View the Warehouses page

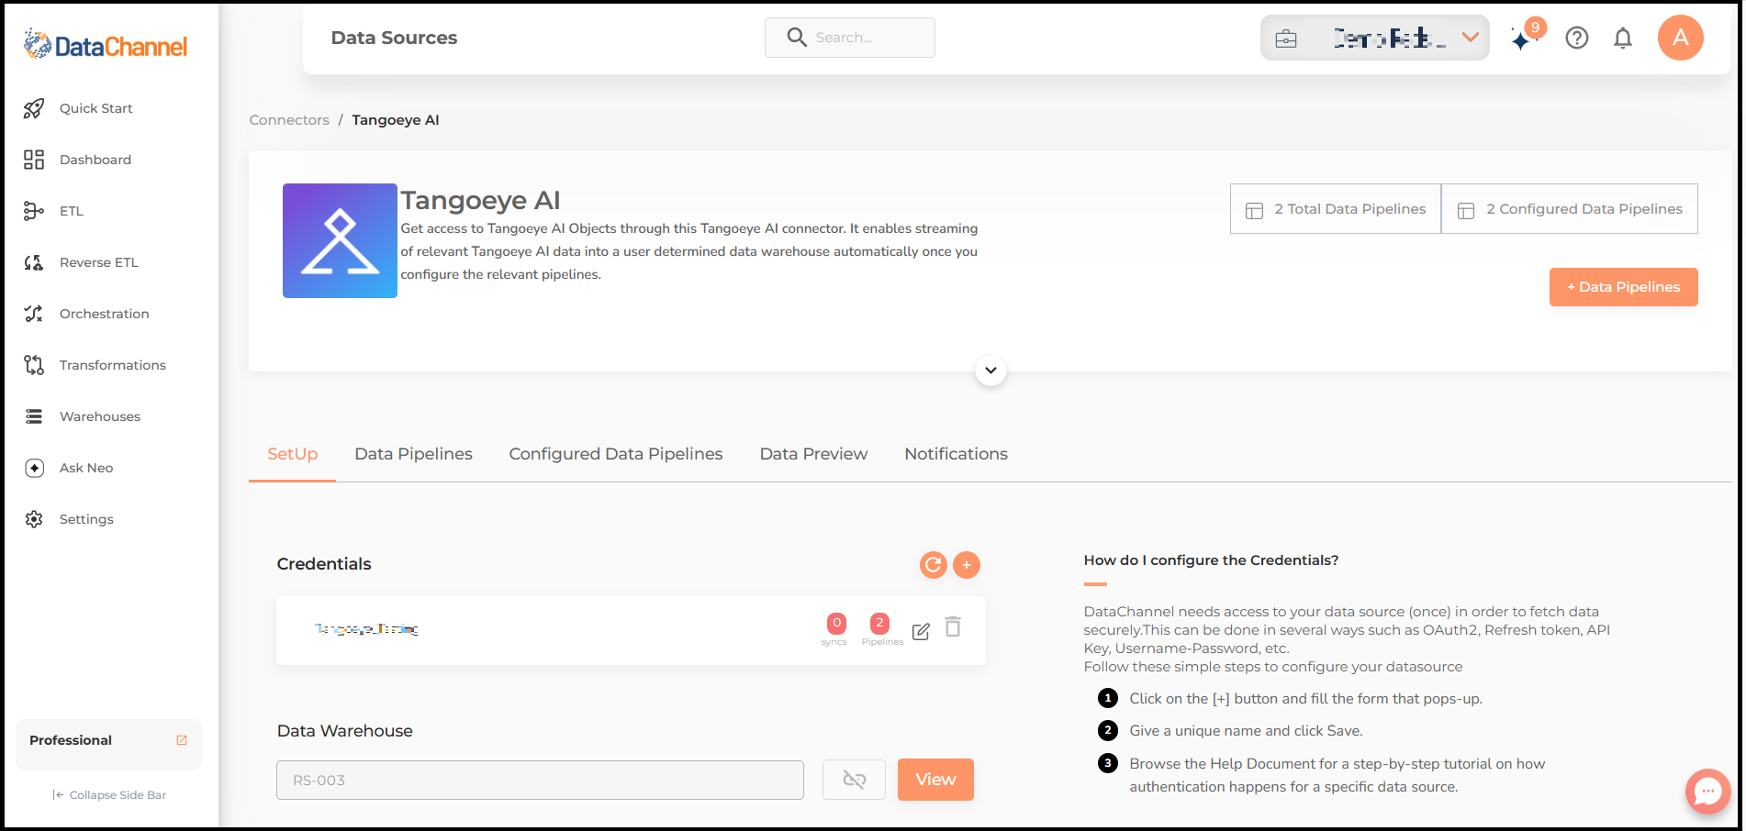click(100, 416)
